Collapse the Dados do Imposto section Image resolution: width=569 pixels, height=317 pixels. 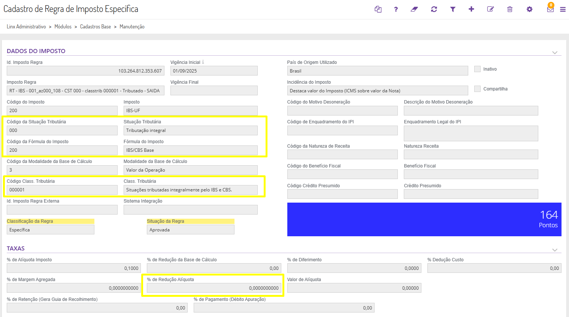point(555,53)
